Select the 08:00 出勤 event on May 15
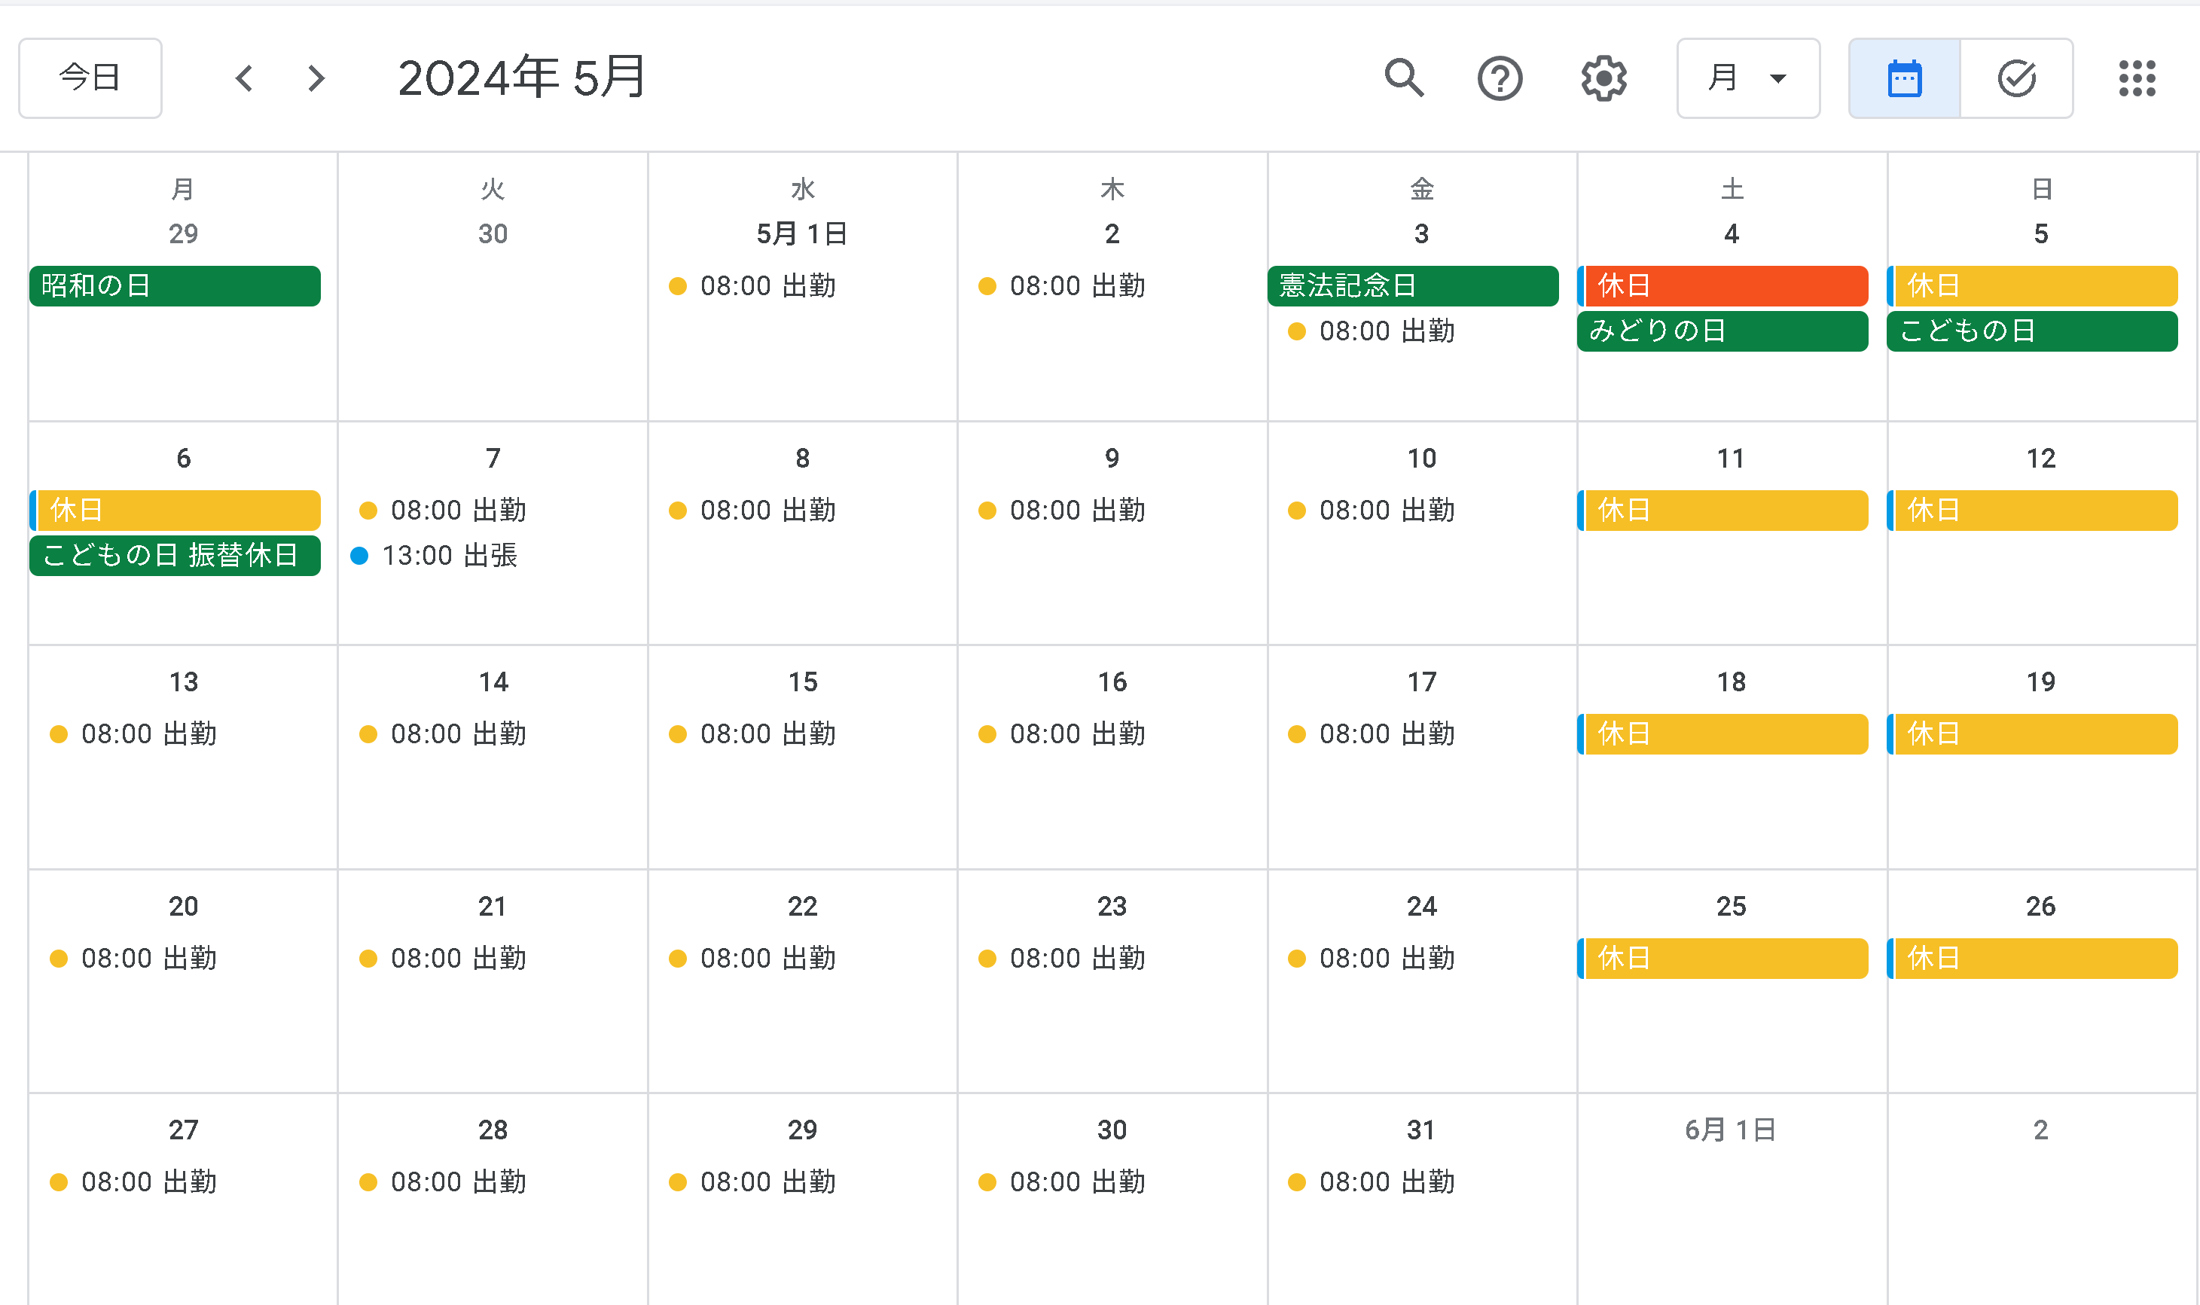The width and height of the screenshot is (2200, 1305). pyautogui.click(x=767, y=734)
